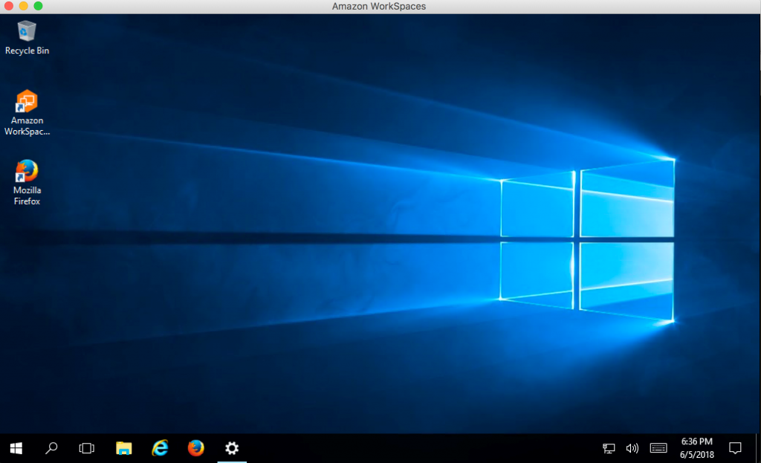The image size is (761, 463).
Task: Select the Amazon WorkSpaces desktop shortcut
Action: (27, 102)
